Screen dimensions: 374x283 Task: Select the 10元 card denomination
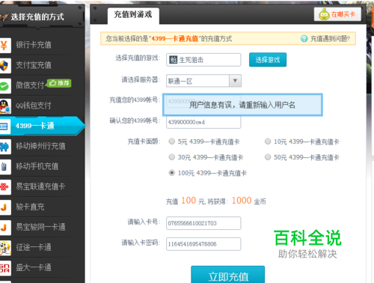(268, 141)
